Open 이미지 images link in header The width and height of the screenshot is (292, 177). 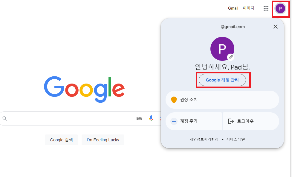coord(248,8)
